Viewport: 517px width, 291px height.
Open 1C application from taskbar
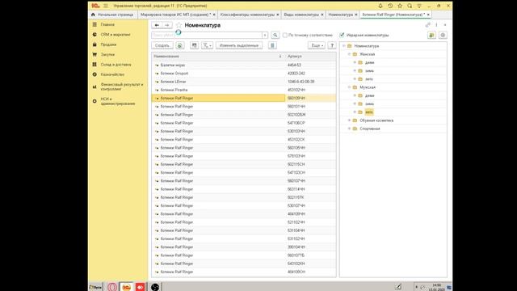click(x=126, y=287)
